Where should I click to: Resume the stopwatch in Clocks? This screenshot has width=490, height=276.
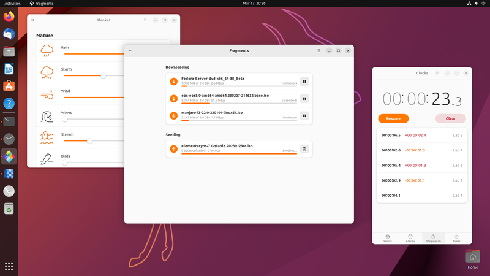tap(393, 118)
